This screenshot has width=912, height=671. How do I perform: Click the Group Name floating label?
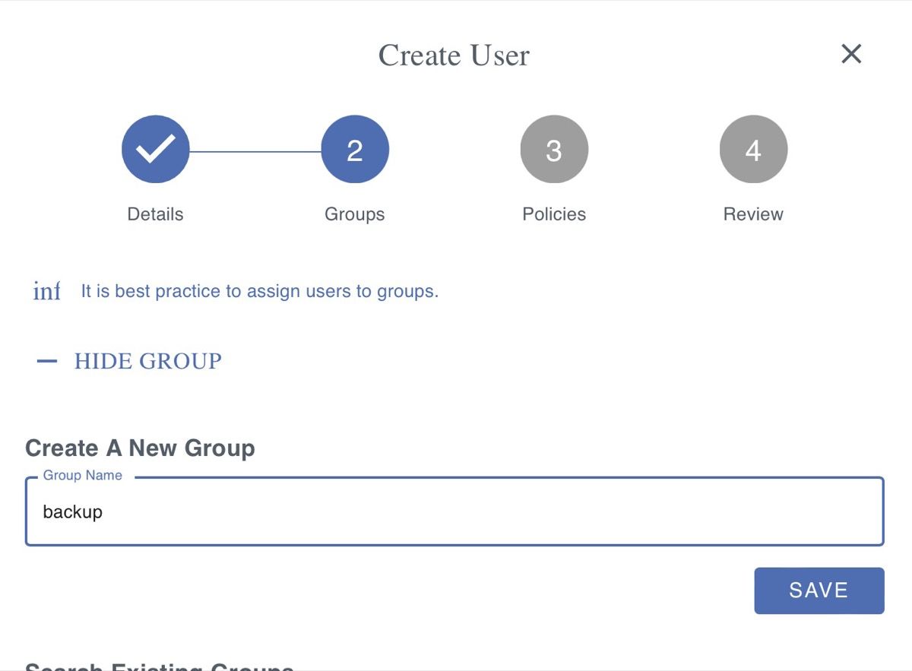(x=82, y=475)
